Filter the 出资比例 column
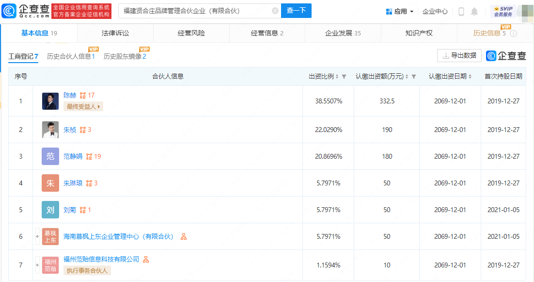Image resolution: width=534 pixels, height=282 pixels. (344, 77)
